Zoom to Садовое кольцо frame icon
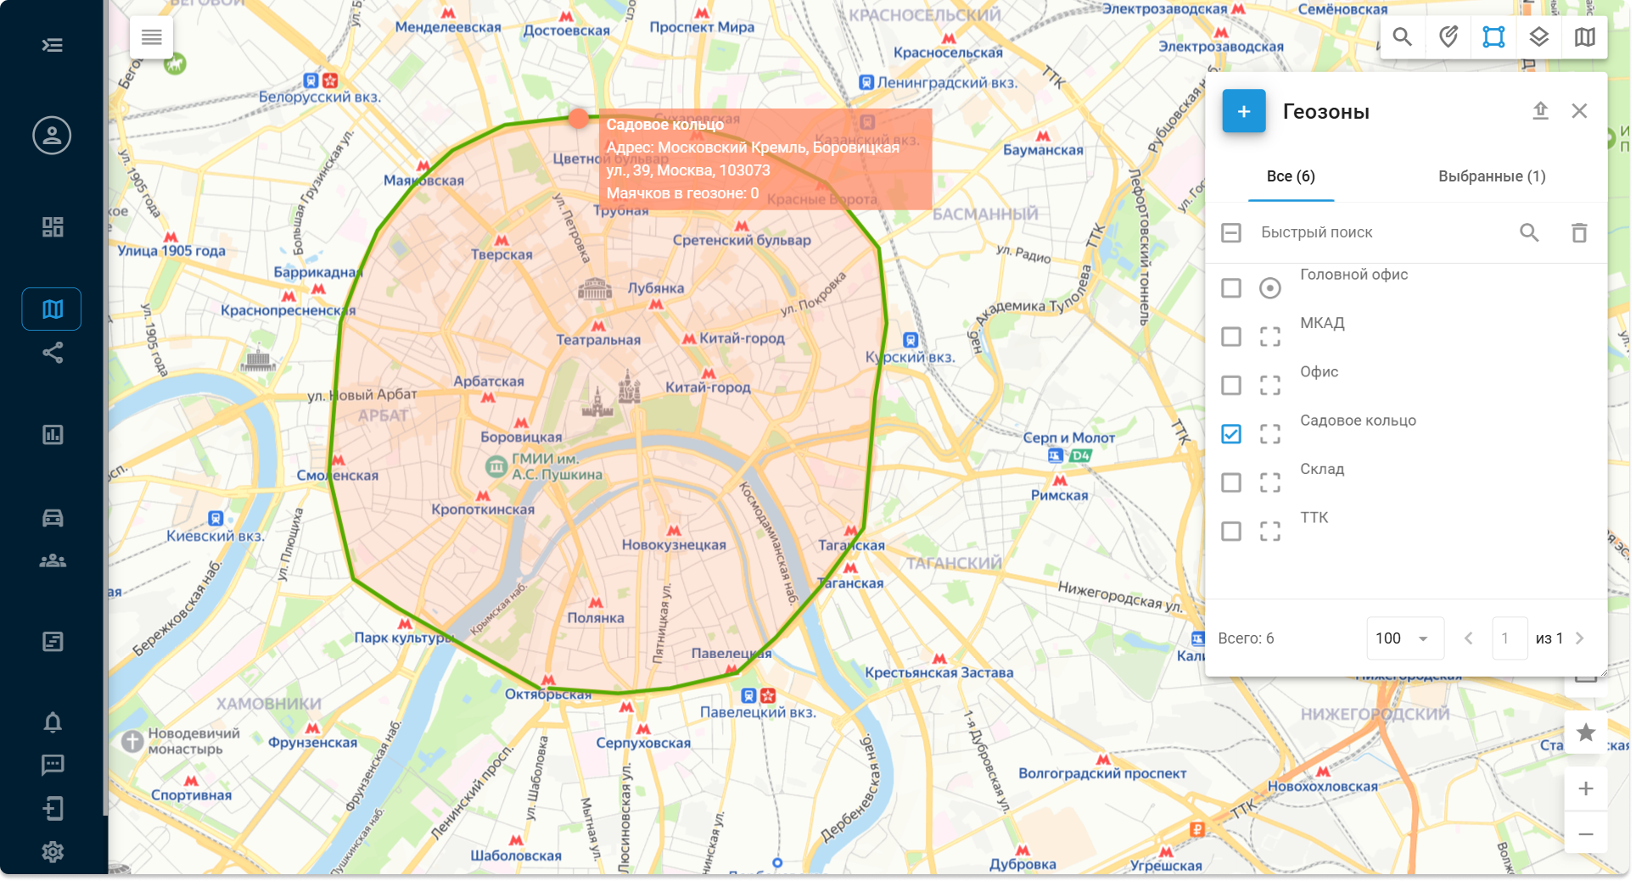 click(1270, 434)
